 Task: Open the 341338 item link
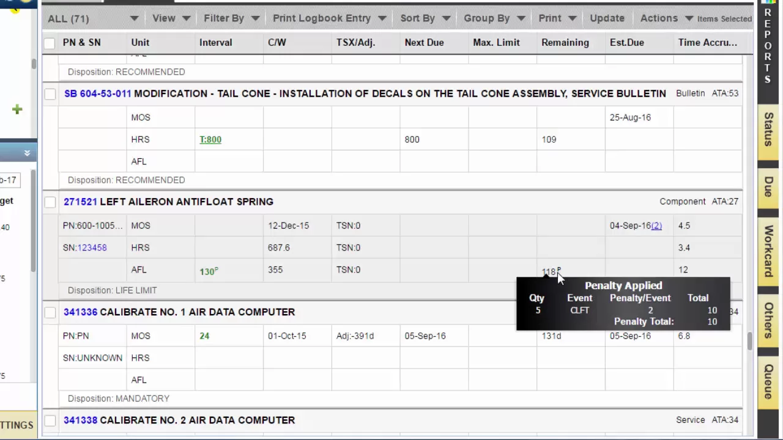(80, 420)
